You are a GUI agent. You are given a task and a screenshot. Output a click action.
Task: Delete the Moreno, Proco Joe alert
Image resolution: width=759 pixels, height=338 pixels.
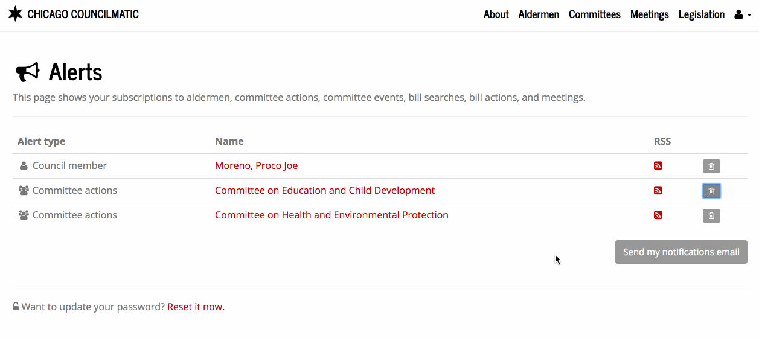pyautogui.click(x=711, y=167)
